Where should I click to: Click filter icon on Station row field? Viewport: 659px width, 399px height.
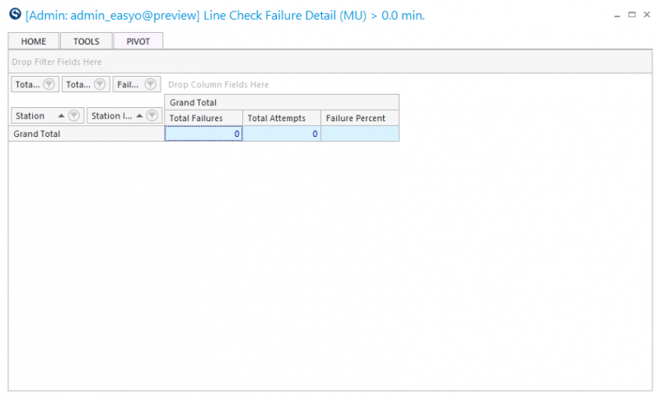coord(74,115)
